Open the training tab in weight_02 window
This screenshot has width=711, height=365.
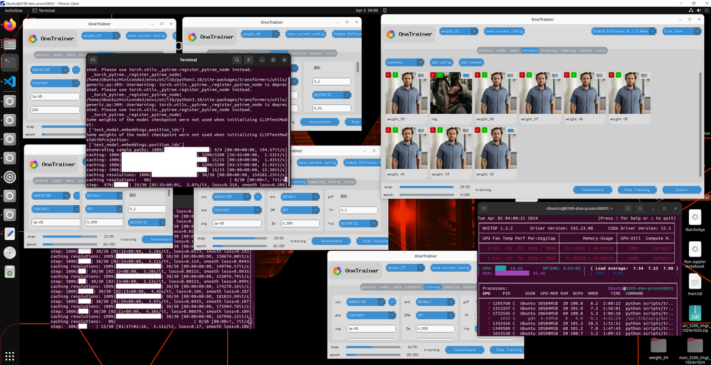549,50
